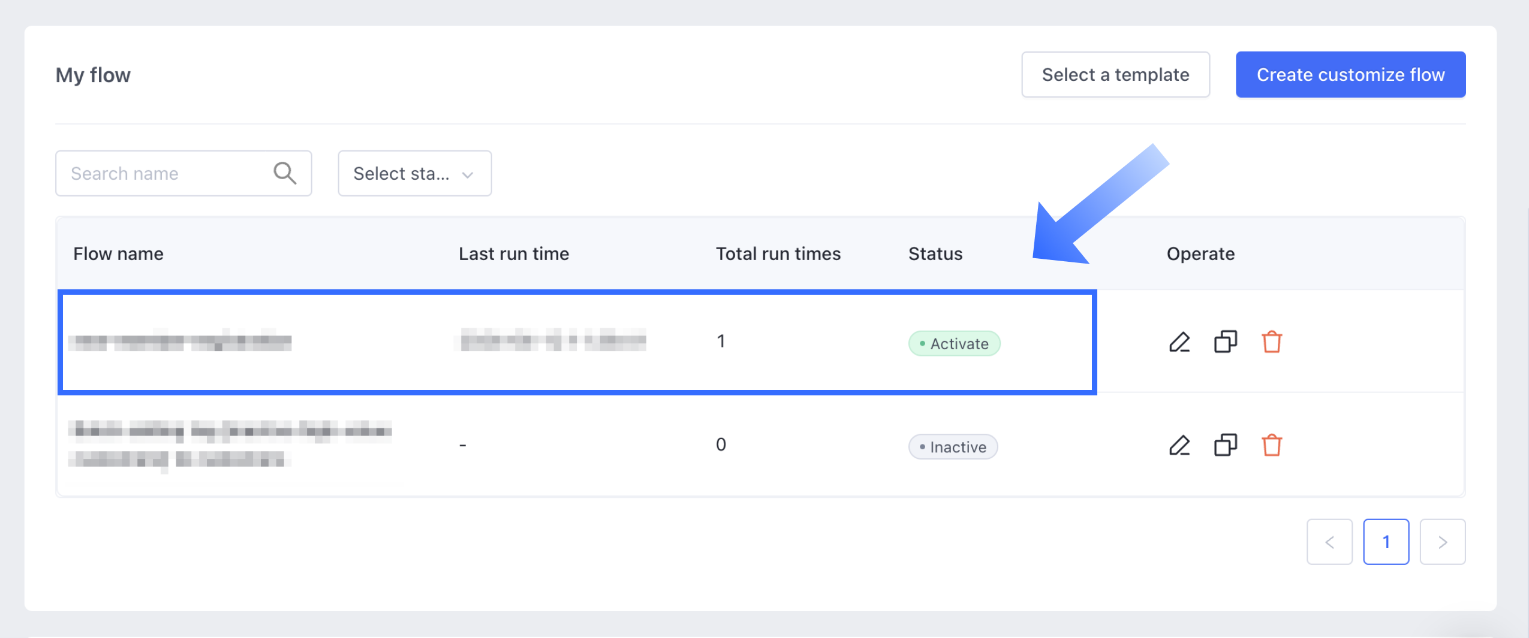Image resolution: width=1529 pixels, height=638 pixels.
Task: Copy the Inactive flow using duplicate icon
Action: pos(1225,445)
